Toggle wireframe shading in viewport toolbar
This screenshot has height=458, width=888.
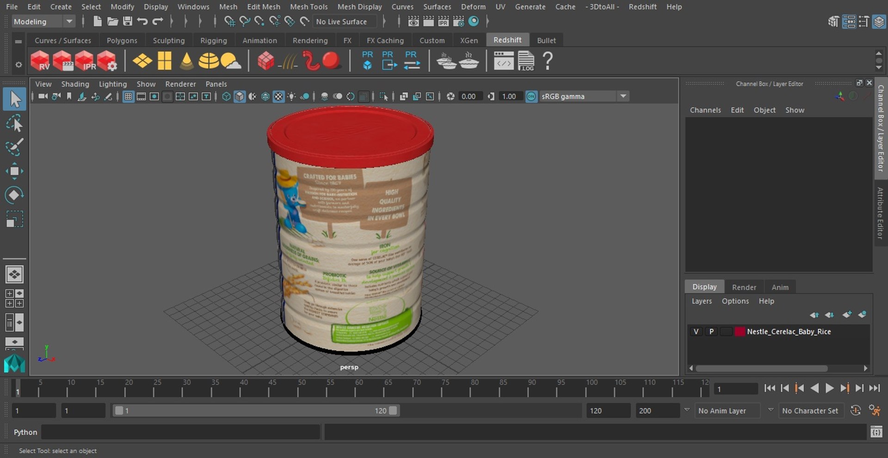pos(226,96)
